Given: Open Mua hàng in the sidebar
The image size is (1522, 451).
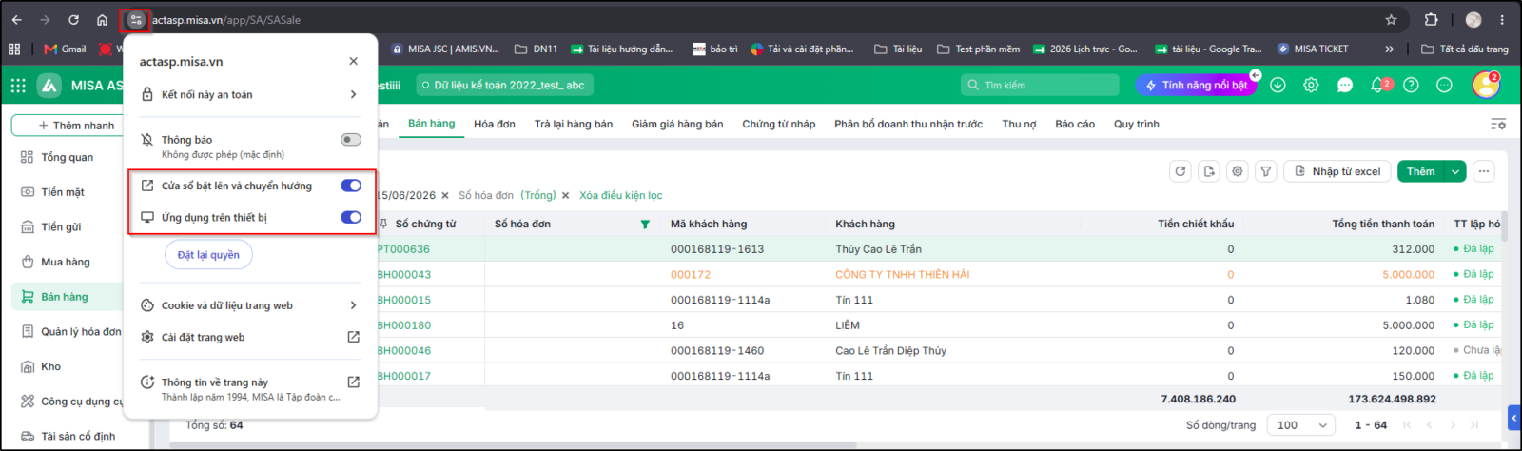Looking at the screenshot, I should (x=66, y=262).
